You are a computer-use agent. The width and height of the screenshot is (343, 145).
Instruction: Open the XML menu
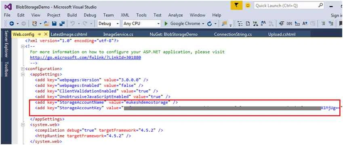pyautogui.click(x=125, y=15)
